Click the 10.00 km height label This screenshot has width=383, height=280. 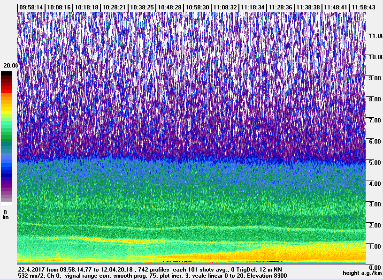pos(375,57)
